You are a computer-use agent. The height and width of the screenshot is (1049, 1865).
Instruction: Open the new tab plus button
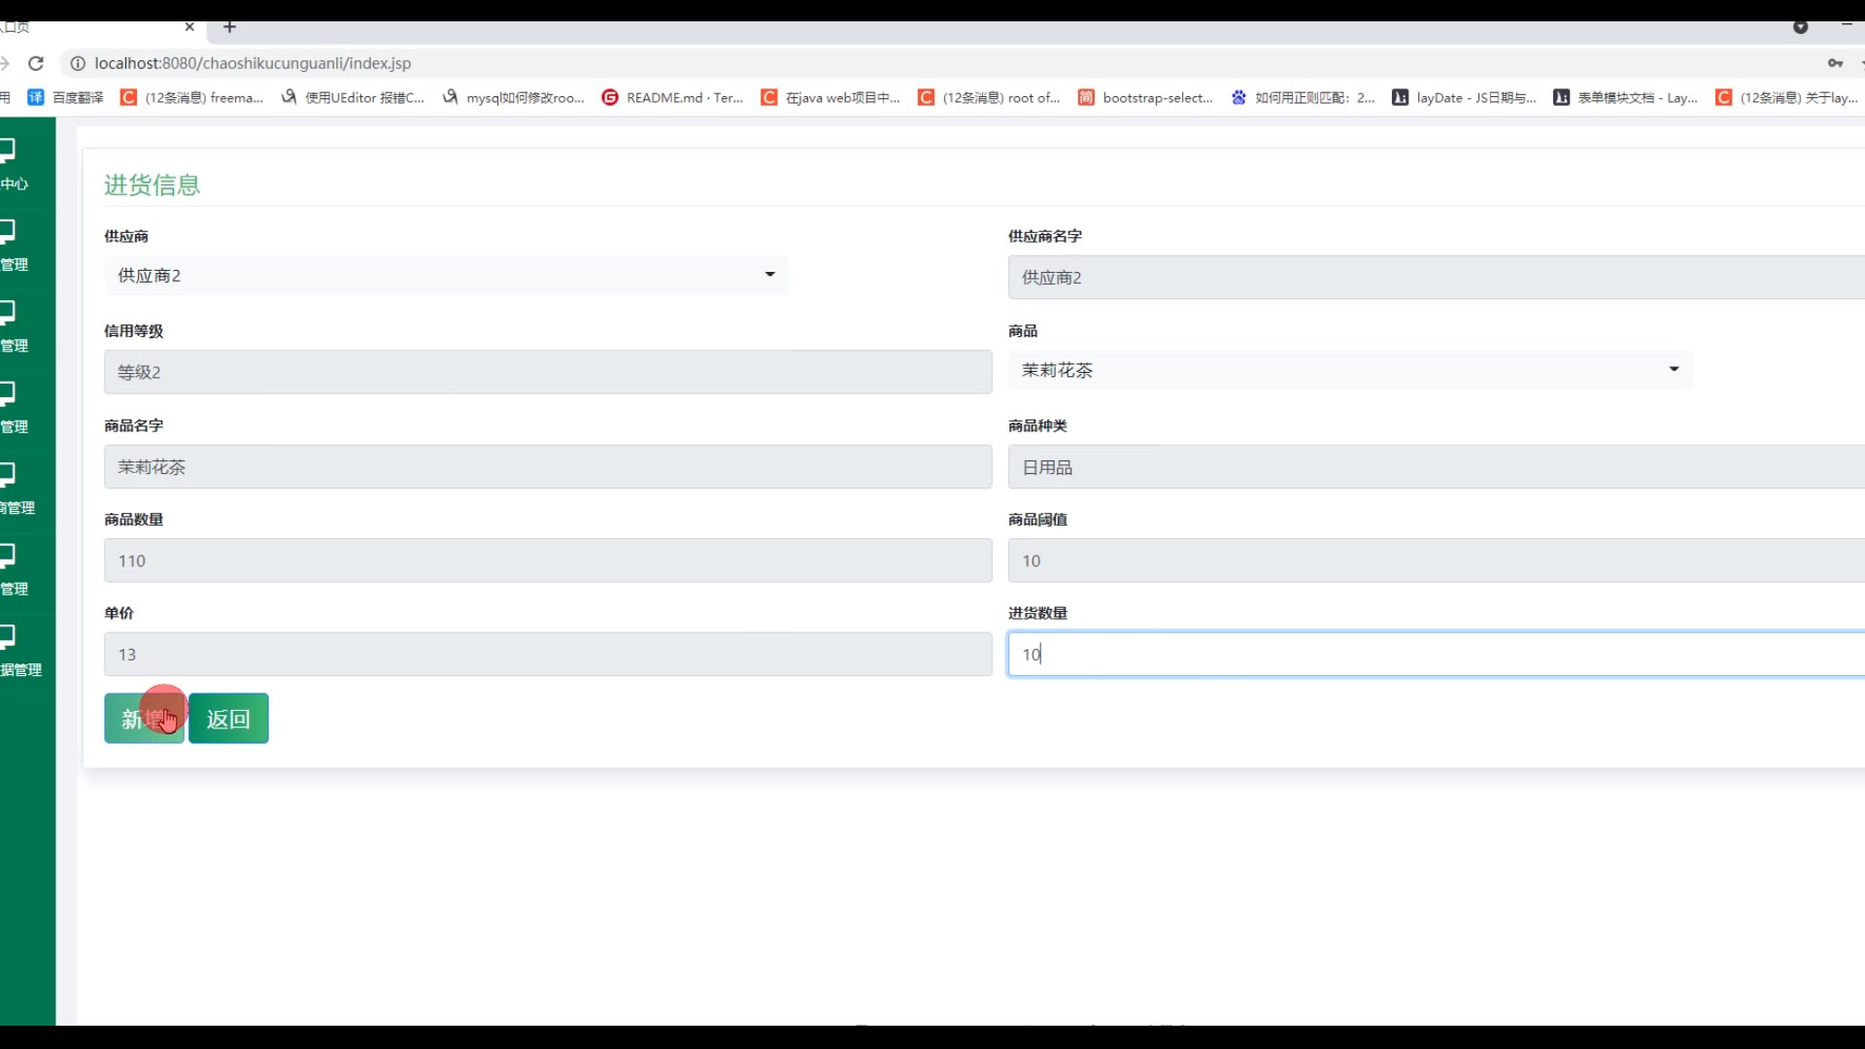pos(229,27)
